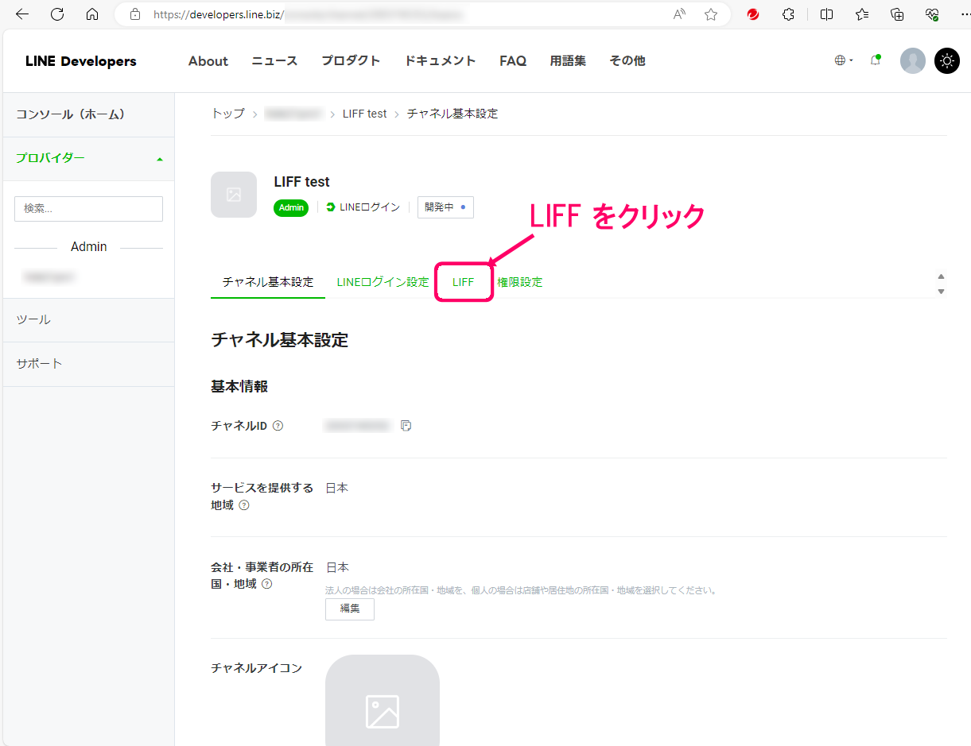
Task: Open the ドキュメント menu item
Action: point(440,60)
